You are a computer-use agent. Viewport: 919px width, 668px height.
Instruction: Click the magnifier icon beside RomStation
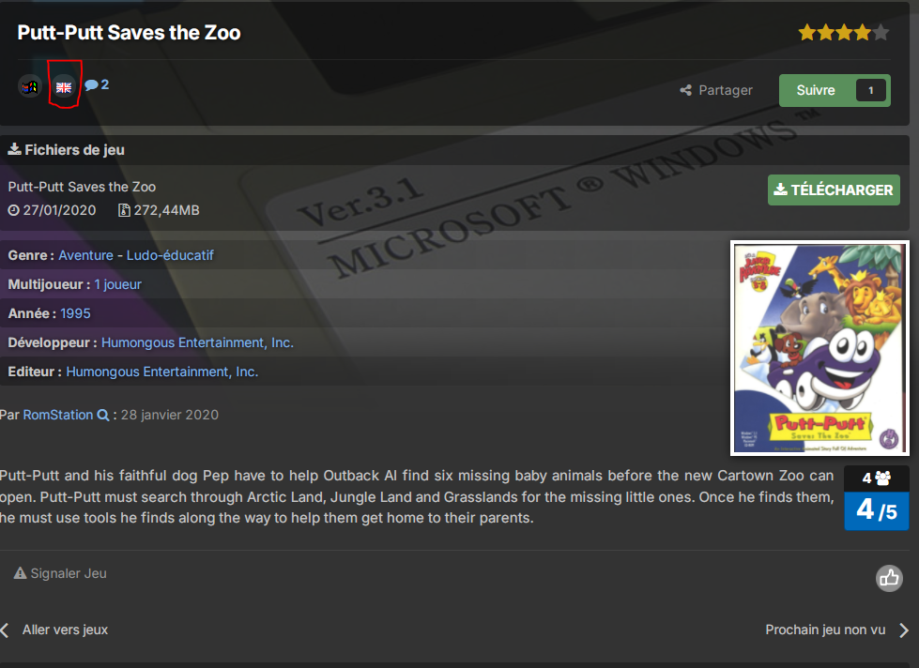[x=103, y=415]
